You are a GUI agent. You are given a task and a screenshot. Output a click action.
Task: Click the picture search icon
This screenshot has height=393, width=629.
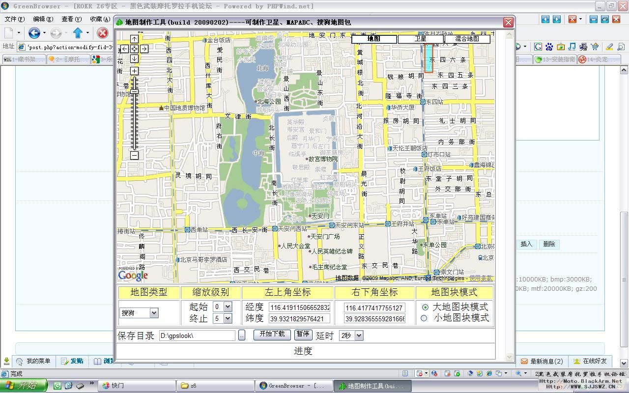pos(561,47)
